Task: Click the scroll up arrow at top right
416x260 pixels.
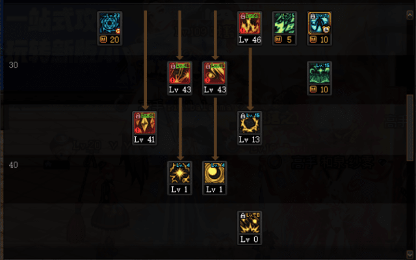Action: tap(409, 15)
